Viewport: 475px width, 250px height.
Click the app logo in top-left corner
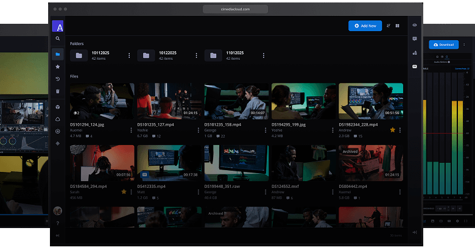point(58,26)
